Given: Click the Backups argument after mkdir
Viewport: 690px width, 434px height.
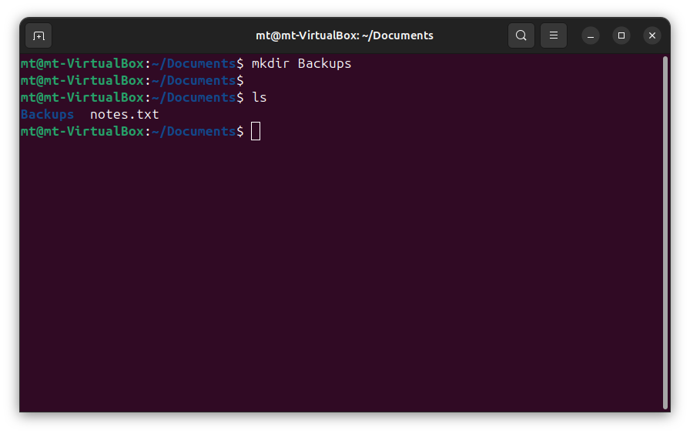Looking at the screenshot, I should pos(324,63).
